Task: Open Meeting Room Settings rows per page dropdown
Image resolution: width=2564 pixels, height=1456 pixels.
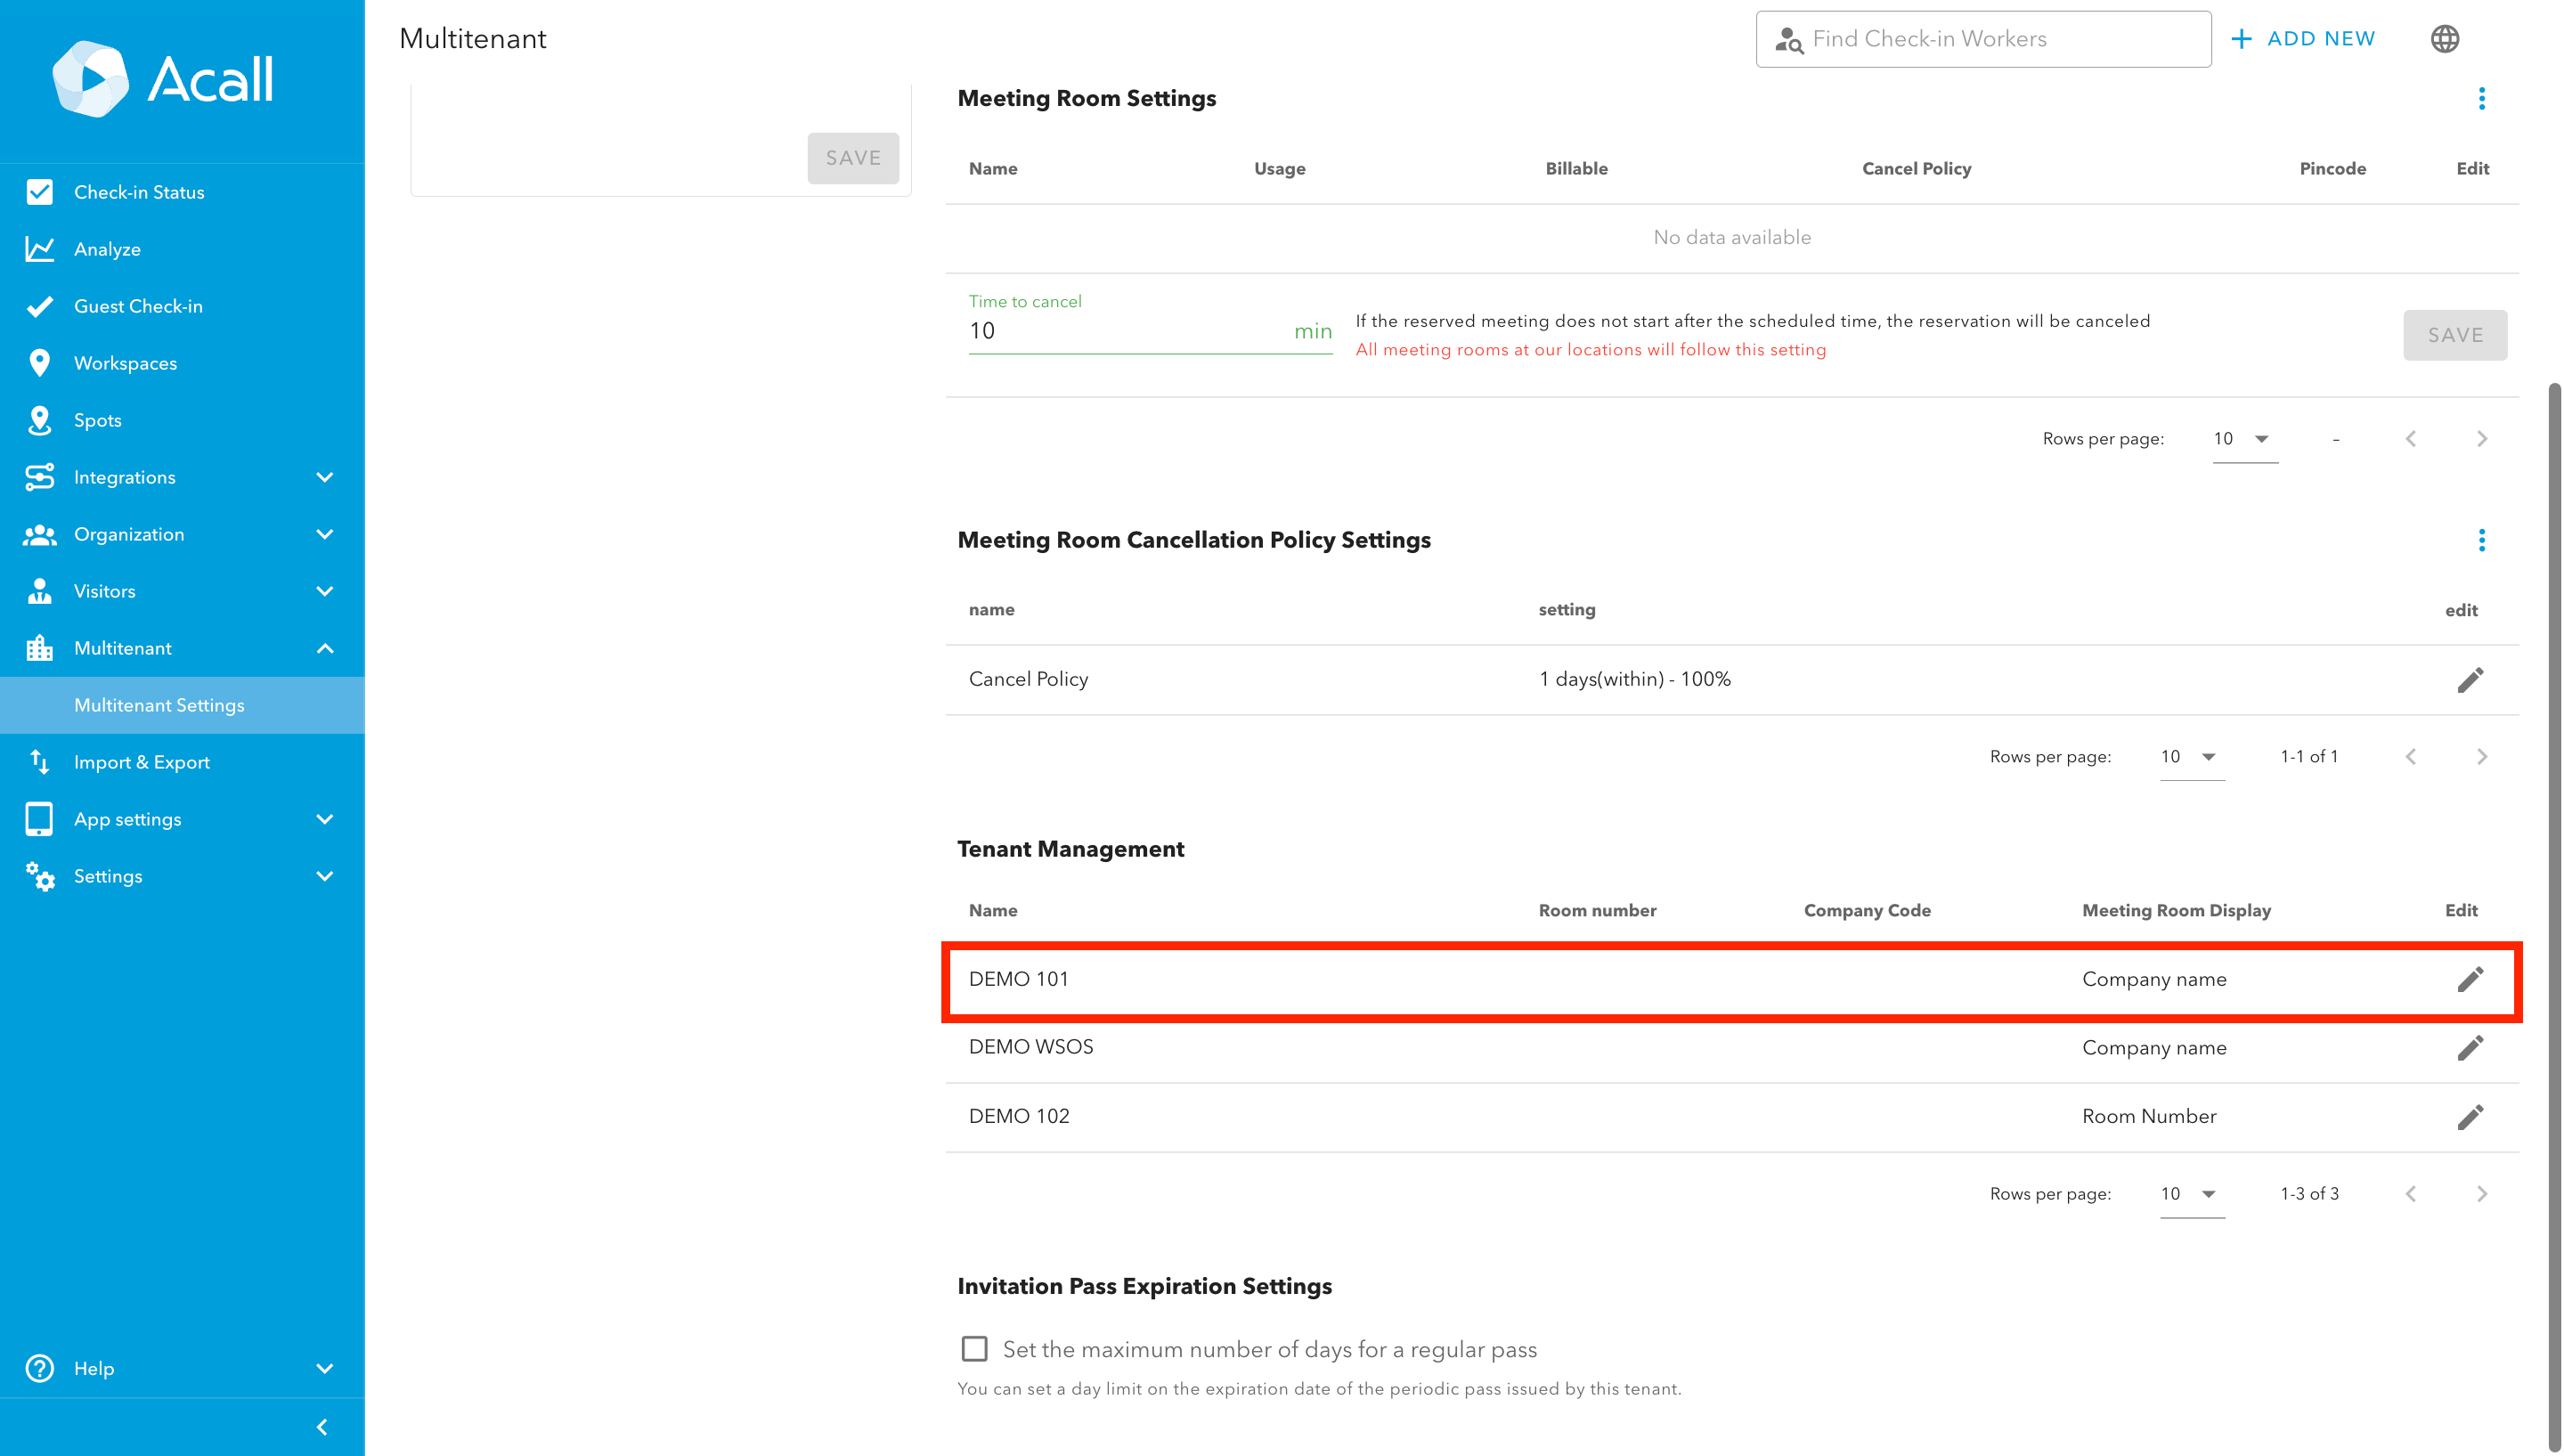Action: 2243,439
